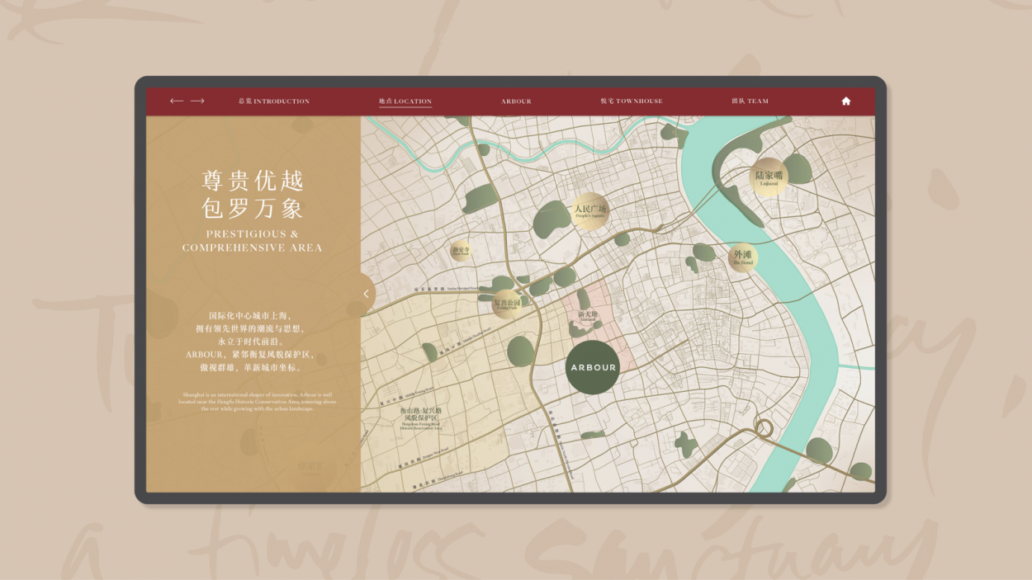
Task: Select the Fuxing Park map marker
Action: point(507,304)
